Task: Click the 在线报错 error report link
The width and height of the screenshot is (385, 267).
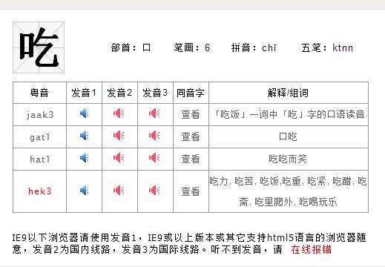Action: tap(311, 249)
